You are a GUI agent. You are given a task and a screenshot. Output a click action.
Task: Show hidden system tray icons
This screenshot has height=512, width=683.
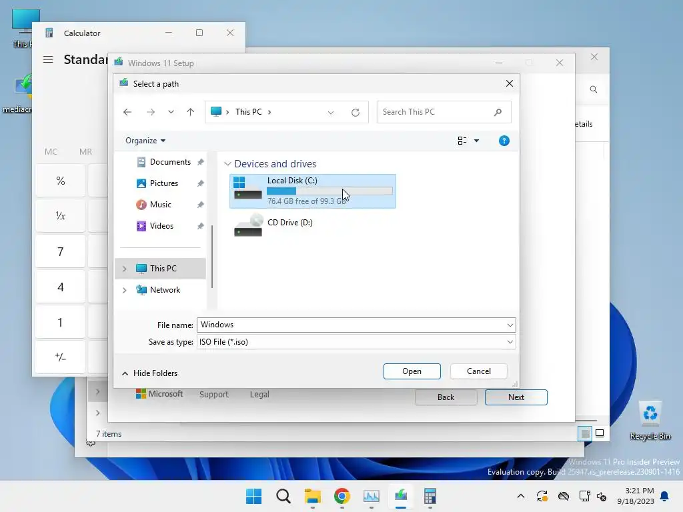pos(520,496)
